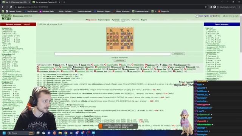Open File Explorer from the taskbar

coord(60,133)
